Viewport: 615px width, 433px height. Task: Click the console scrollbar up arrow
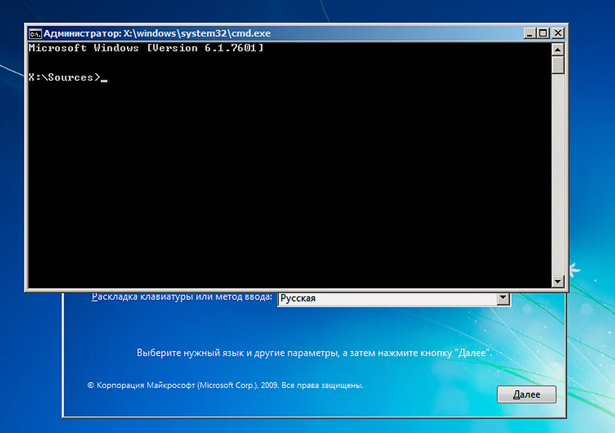click(x=558, y=50)
